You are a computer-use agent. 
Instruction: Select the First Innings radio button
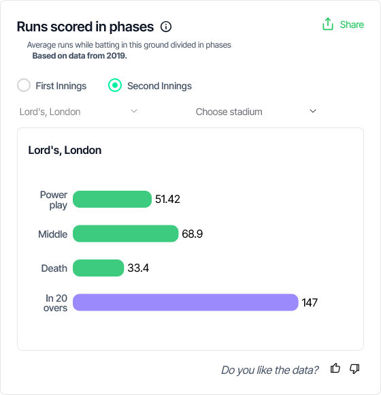(x=24, y=85)
